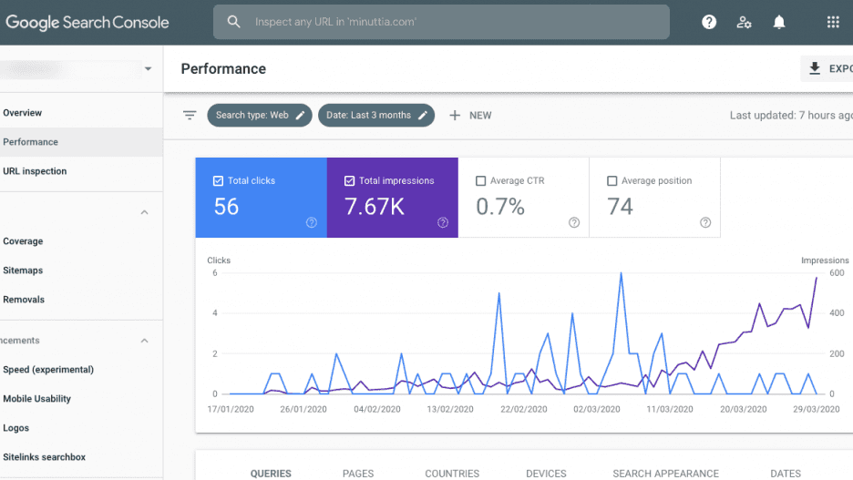Open the Removals page
Image resolution: width=853 pixels, height=480 pixels.
coord(81,300)
